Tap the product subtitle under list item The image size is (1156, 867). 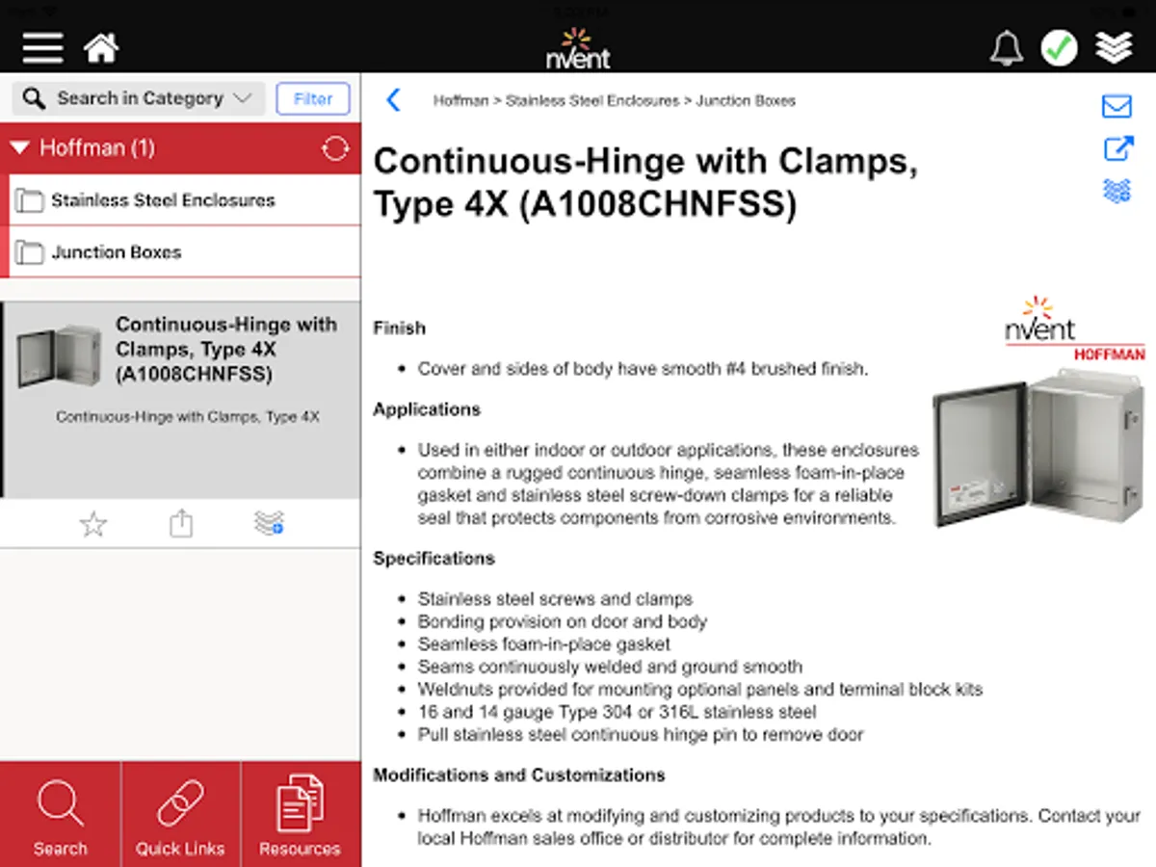pos(188,418)
